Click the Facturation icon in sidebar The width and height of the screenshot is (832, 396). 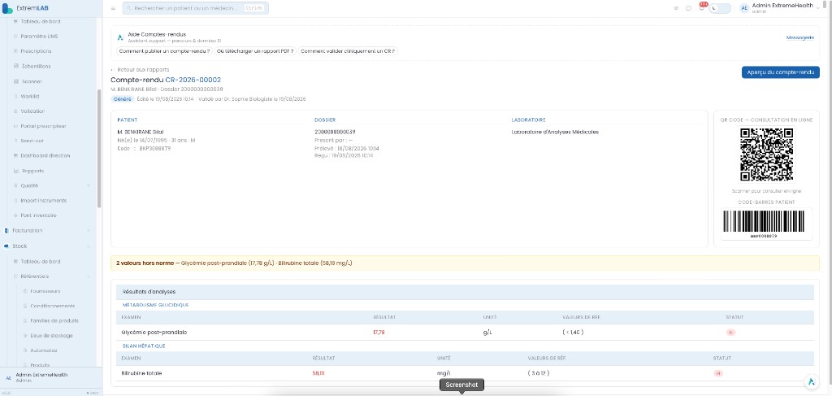[6, 230]
